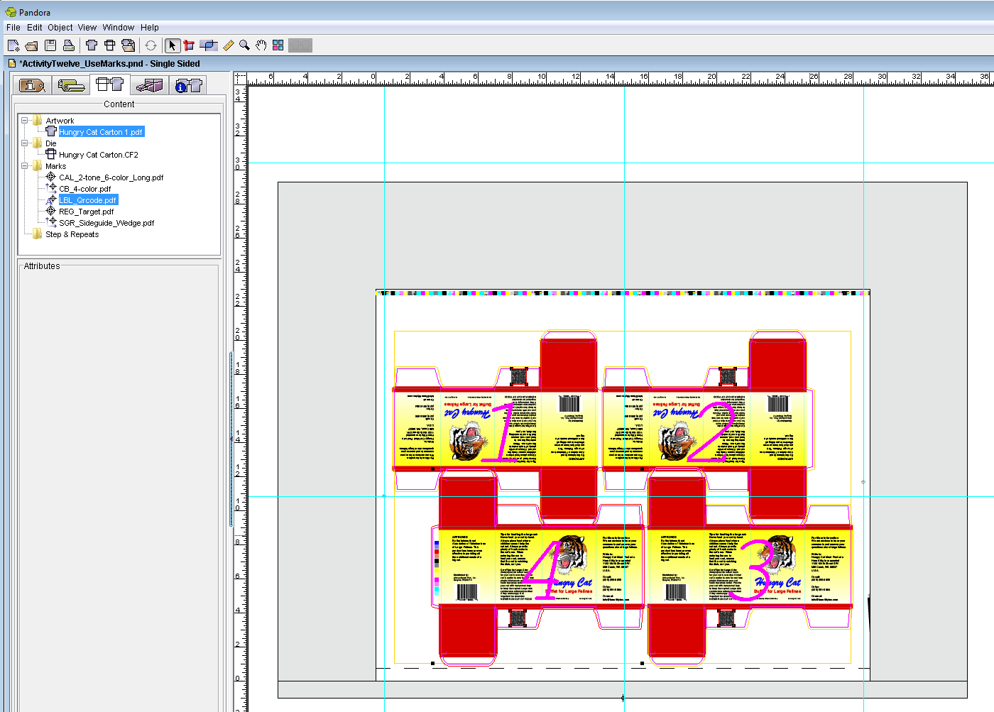This screenshot has height=712, width=994.
Task: Select Hungry Cat Carton.CF2 die
Action: pyautogui.click(x=98, y=155)
